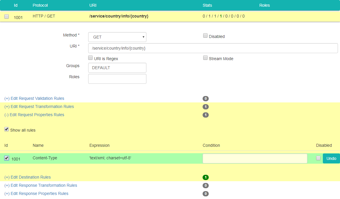The image size is (340, 199).
Task: Toggle the Disabled checkbox for the Content-Type rule
Action: point(318,158)
